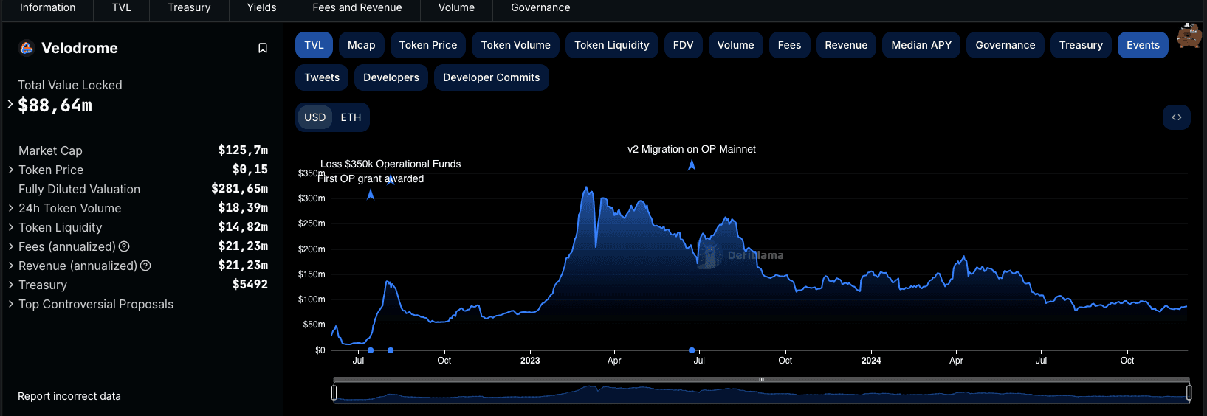Screen dimensions: 1207x416
Task: Switch chart denomination to ETH
Action: pyautogui.click(x=351, y=117)
